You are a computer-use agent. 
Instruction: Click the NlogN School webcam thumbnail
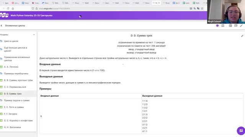click(226, 12)
